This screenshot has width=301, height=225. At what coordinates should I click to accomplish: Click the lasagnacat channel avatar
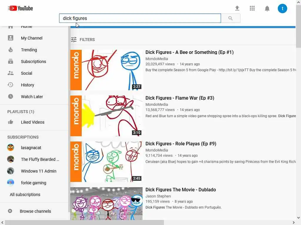(11, 148)
